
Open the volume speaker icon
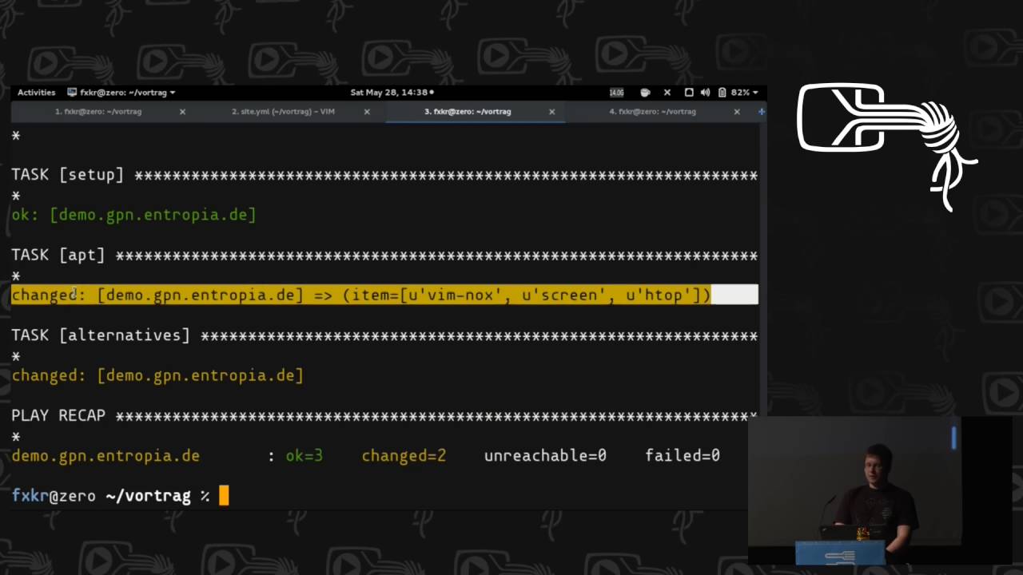[x=705, y=93]
